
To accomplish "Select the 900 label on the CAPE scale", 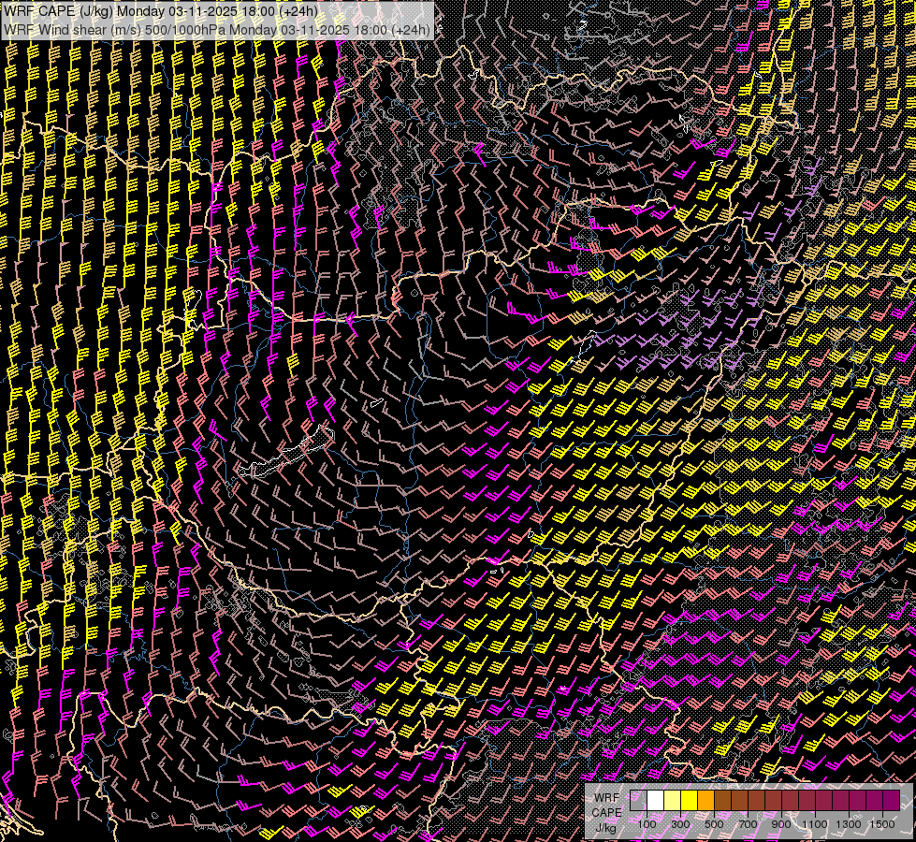I will pos(781,824).
